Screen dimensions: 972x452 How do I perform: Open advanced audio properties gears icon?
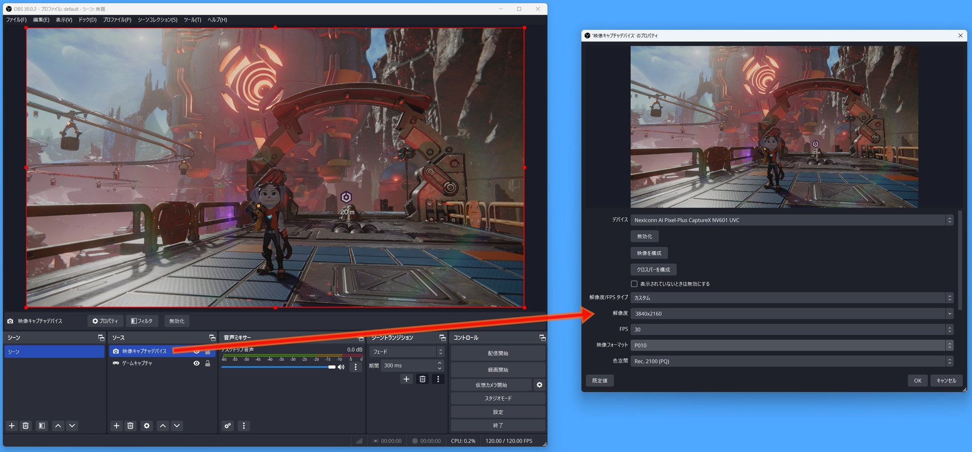[x=228, y=426]
